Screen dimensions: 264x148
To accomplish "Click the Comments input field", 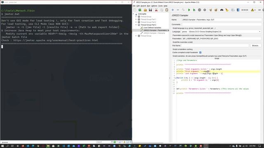I will click(222, 24).
